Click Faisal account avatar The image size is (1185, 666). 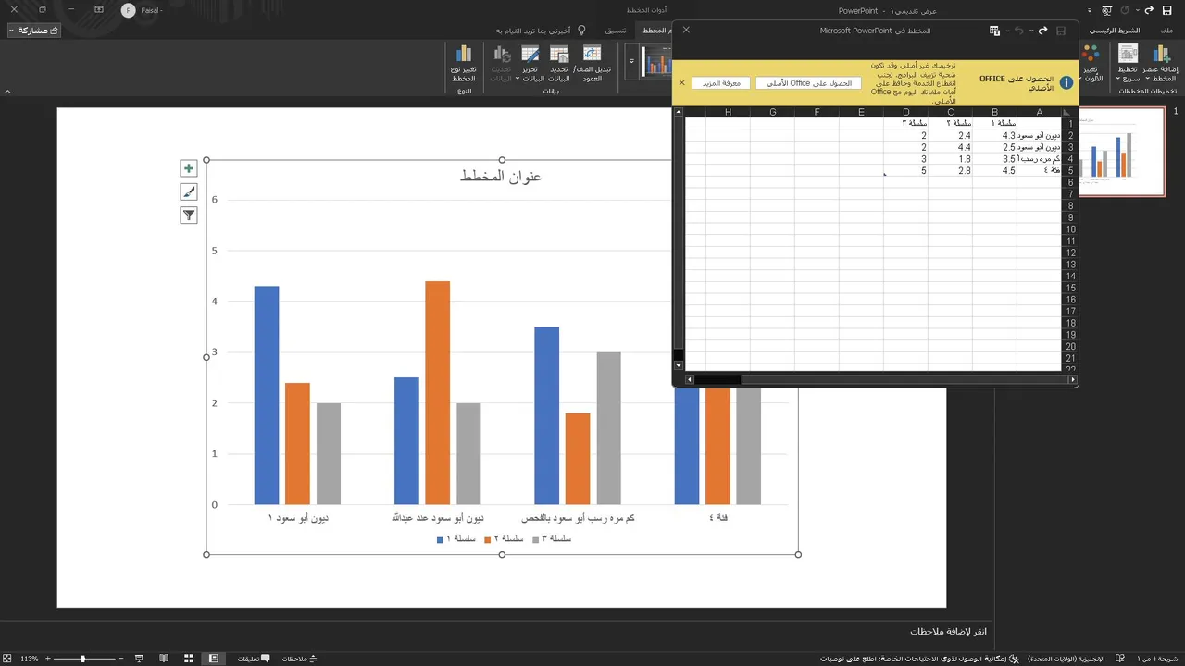tap(128, 10)
